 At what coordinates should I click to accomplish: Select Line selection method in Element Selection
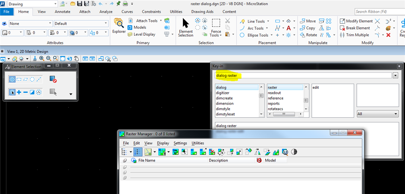(x=39, y=79)
